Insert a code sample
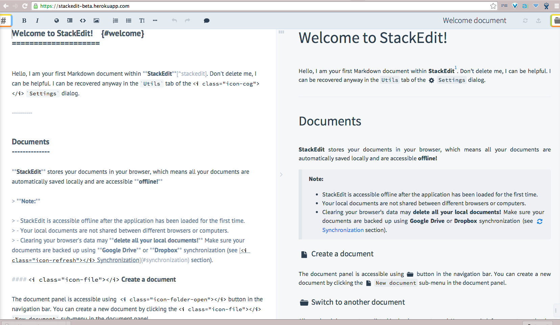The width and height of the screenshot is (560, 325). 83,21
